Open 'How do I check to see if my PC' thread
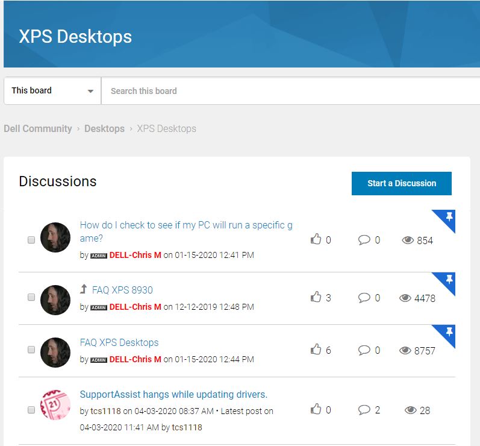 pos(186,231)
